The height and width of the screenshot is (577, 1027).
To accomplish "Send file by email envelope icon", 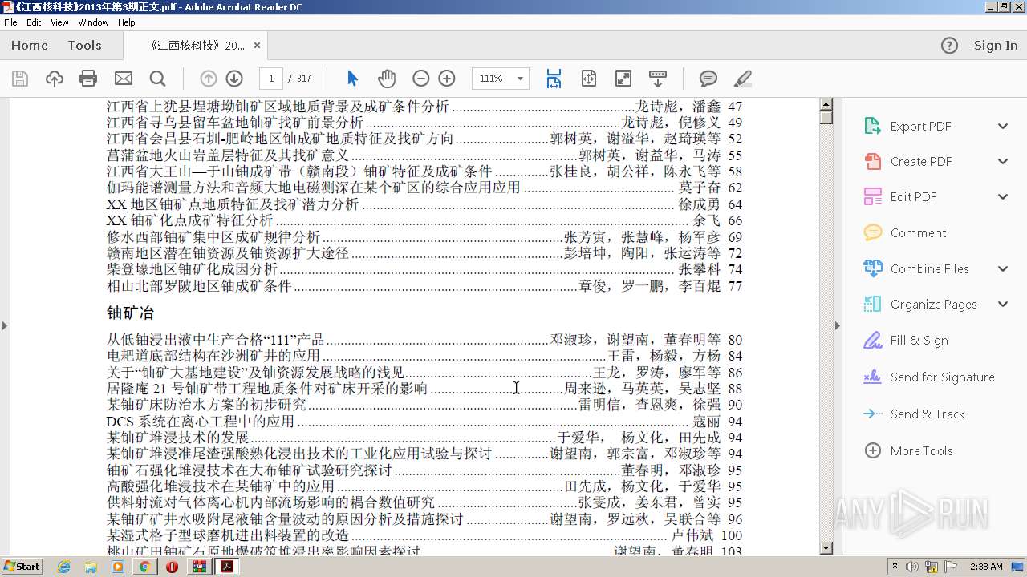I will click(124, 79).
